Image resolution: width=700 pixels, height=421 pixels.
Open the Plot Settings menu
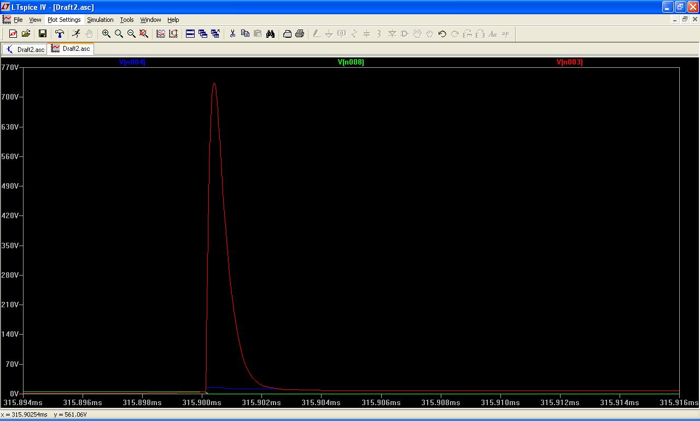pyautogui.click(x=64, y=20)
